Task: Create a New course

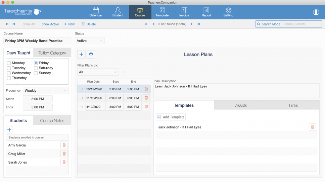Action: coord(69,24)
